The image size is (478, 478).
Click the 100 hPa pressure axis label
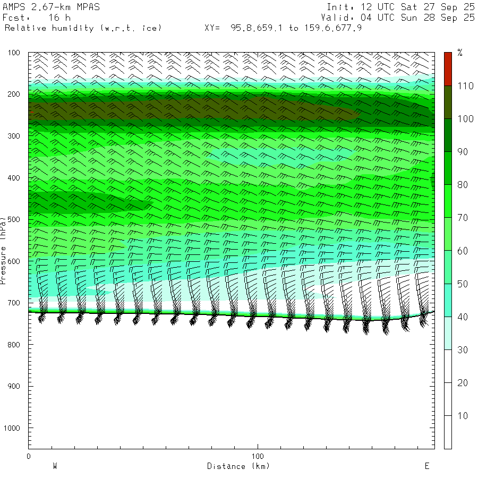pyautogui.click(x=14, y=53)
